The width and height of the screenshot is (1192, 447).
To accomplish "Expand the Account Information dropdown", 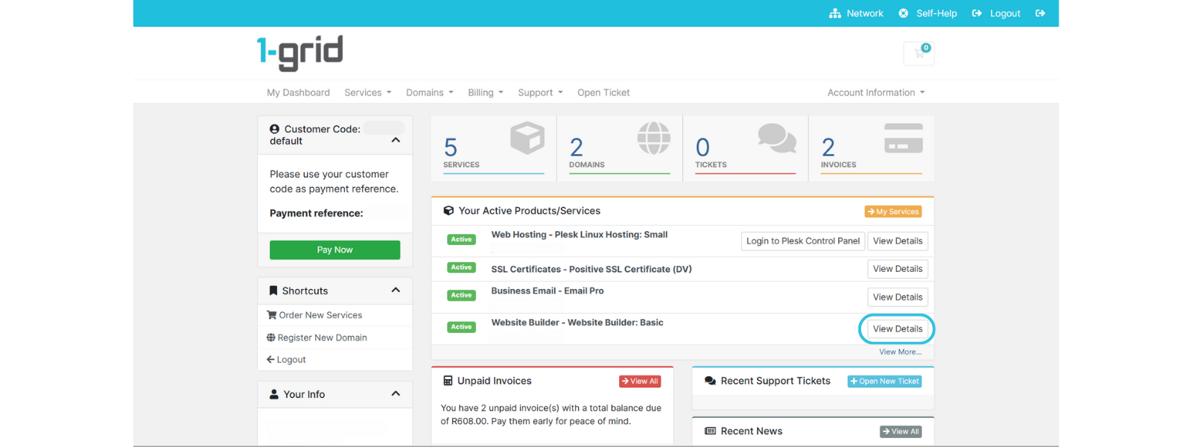I will pos(875,92).
